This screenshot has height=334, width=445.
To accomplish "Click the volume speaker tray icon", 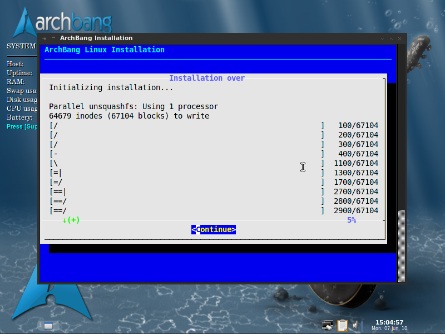I will coord(357,326).
